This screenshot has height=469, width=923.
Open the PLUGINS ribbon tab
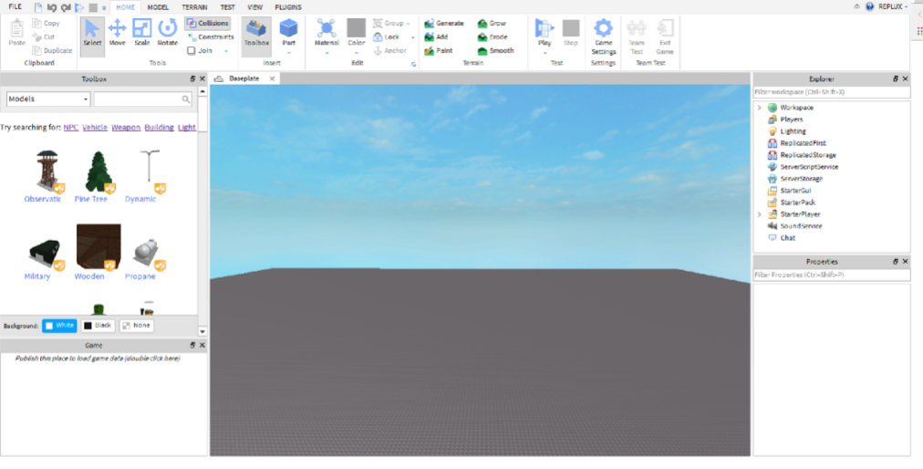[x=288, y=7]
